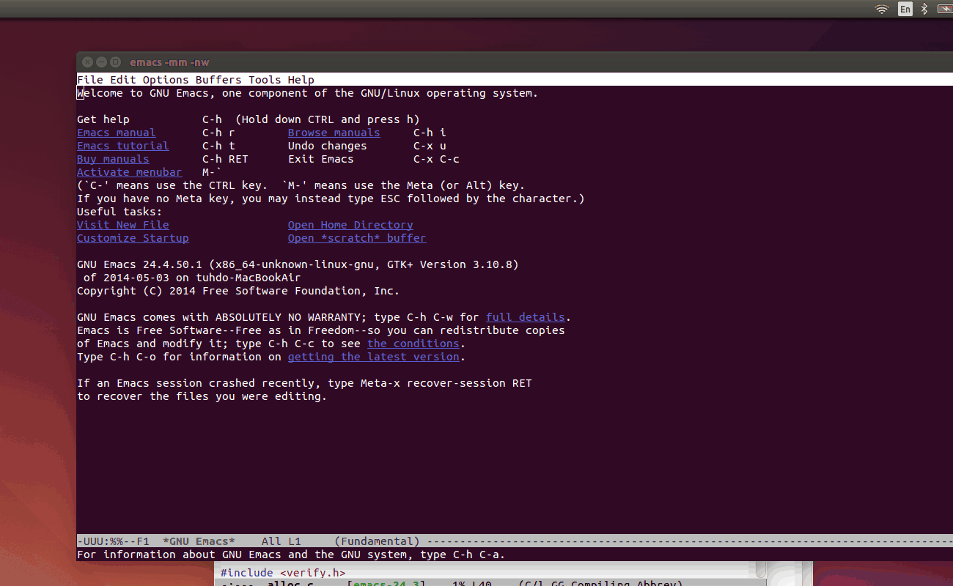Open the En keyboard language indicator
Screen dimensions: 953x586
pos(905,9)
